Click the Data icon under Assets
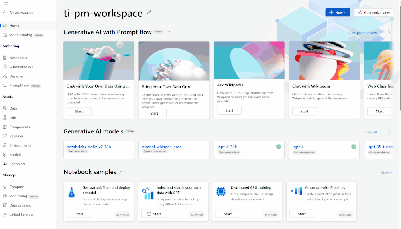 coord(5,108)
